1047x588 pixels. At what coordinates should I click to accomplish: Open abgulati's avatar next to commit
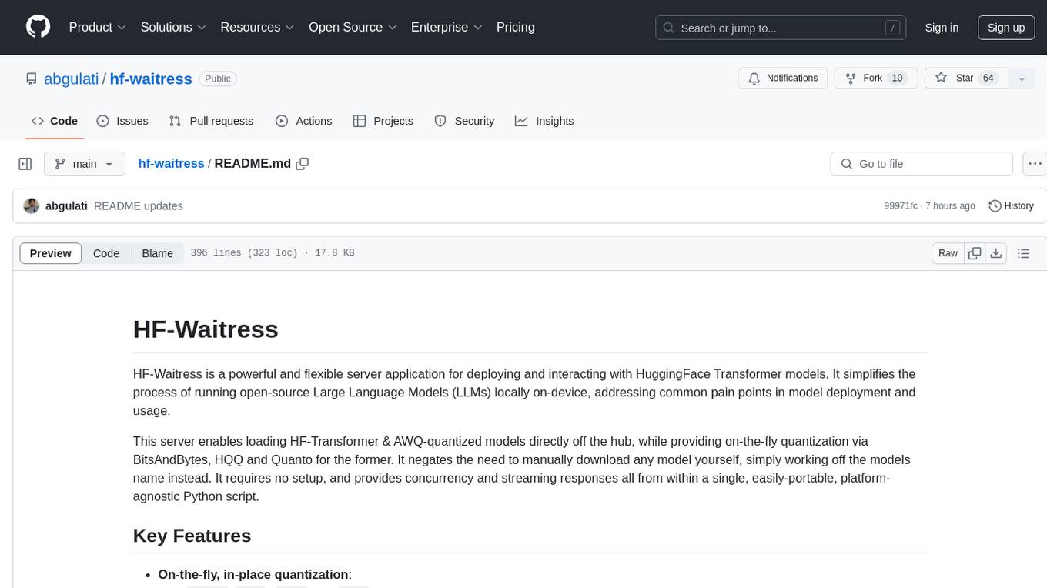click(x=32, y=205)
